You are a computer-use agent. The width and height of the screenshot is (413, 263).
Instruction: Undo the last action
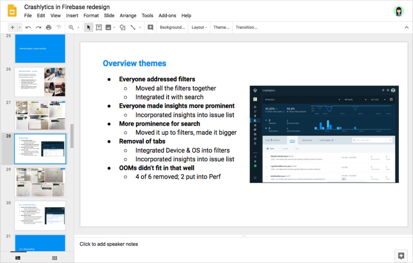coord(28,27)
